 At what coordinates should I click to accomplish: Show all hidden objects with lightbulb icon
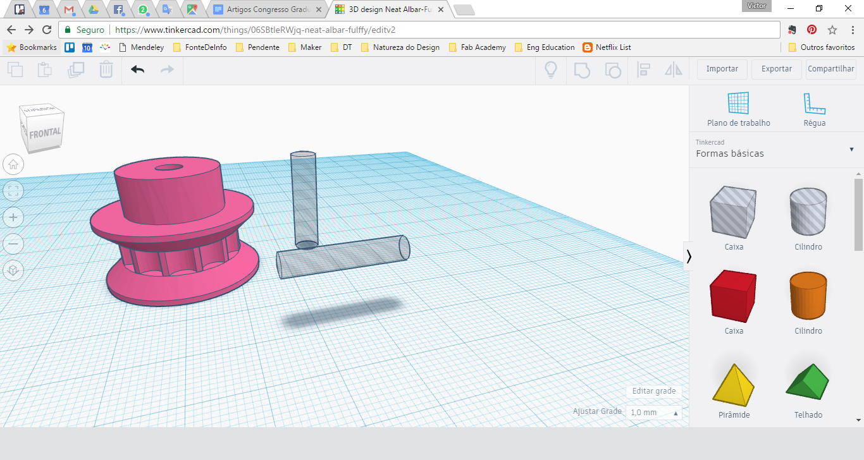pyautogui.click(x=551, y=70)
